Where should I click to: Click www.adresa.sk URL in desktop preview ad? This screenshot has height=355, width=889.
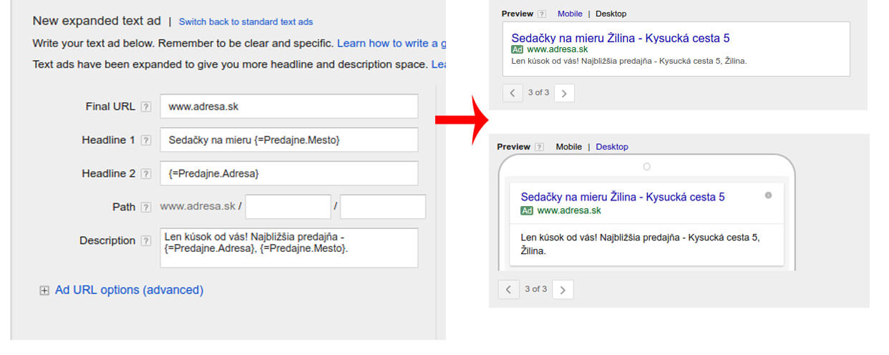click(558, 49)
